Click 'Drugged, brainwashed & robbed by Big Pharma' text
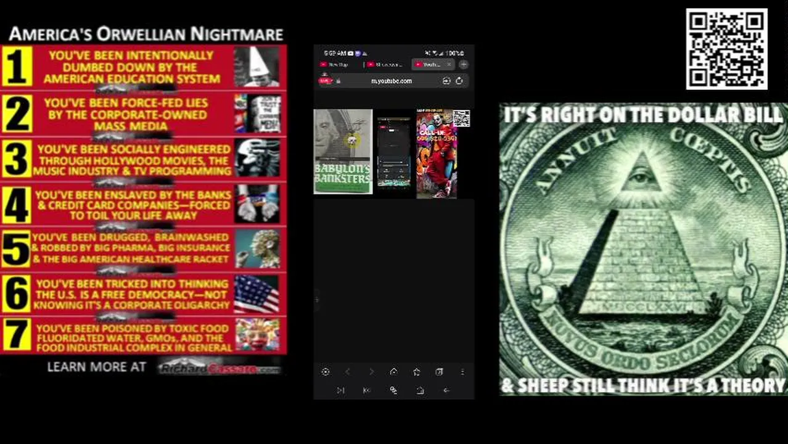 [x=131, y=248]
